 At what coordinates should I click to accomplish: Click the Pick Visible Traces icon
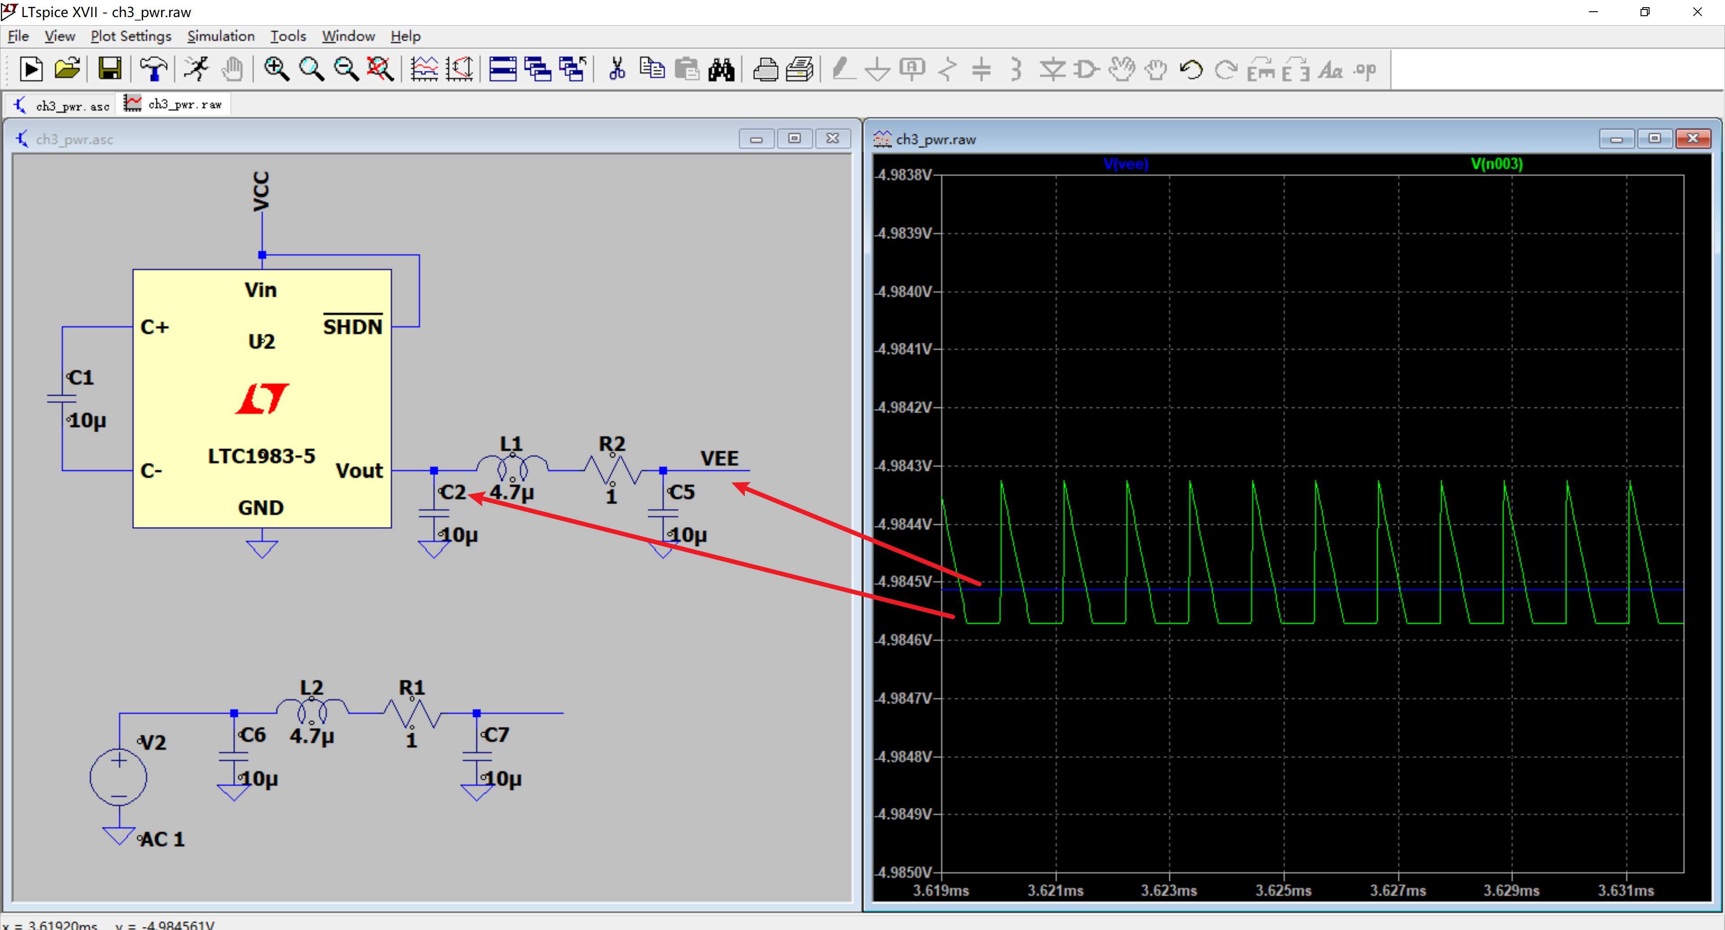(x=425, y=69)
